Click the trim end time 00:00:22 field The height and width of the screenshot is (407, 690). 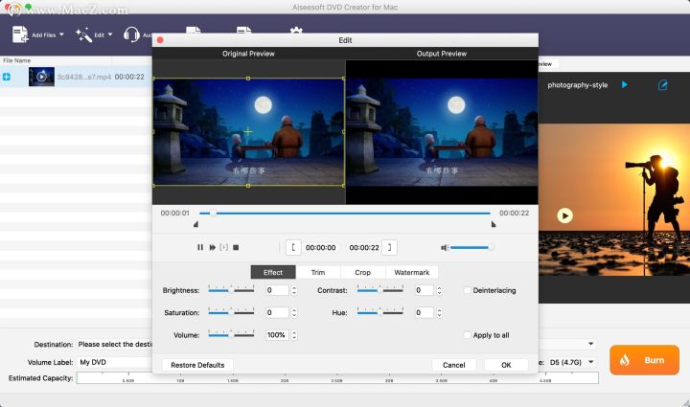pyautogui.click(x=364, y=247)
